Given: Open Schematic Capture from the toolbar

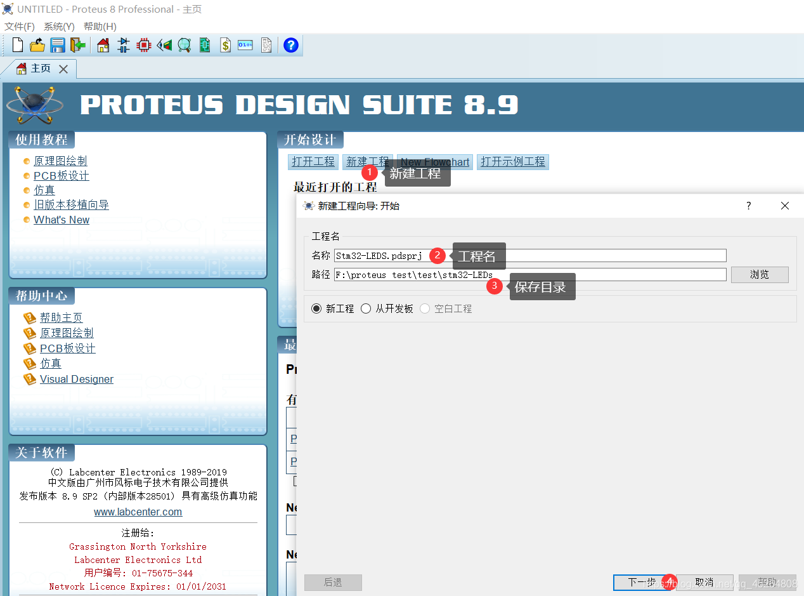Looking at the screenshot, I should [124, 45].
